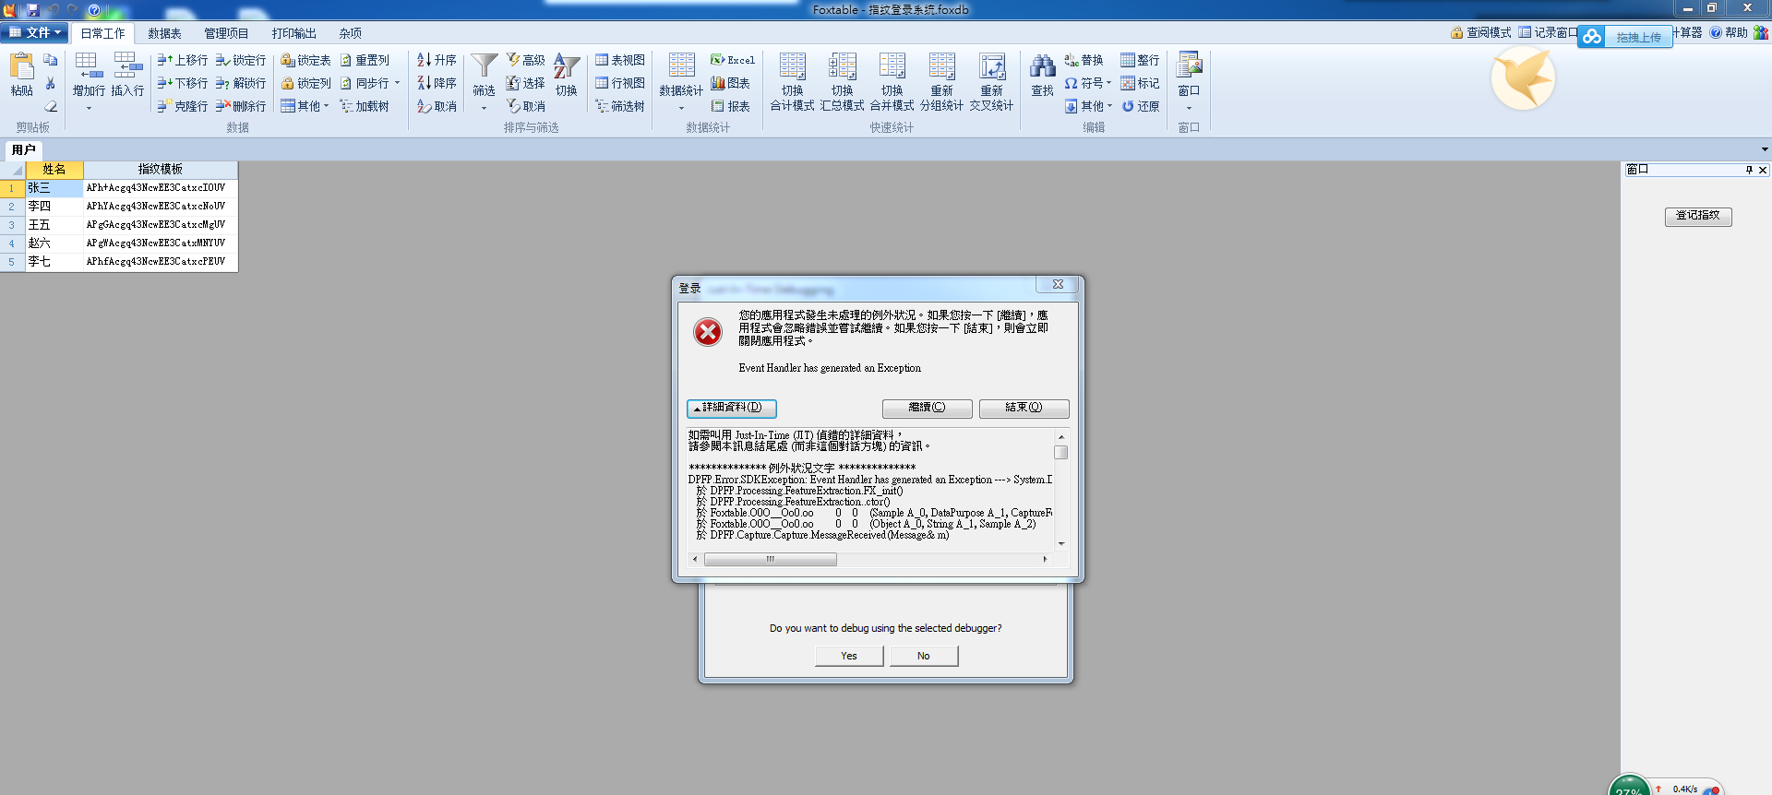The image size is (1772, 795).
Task: Click the eraser icon in the clipboard group
Action: point(51,106)
